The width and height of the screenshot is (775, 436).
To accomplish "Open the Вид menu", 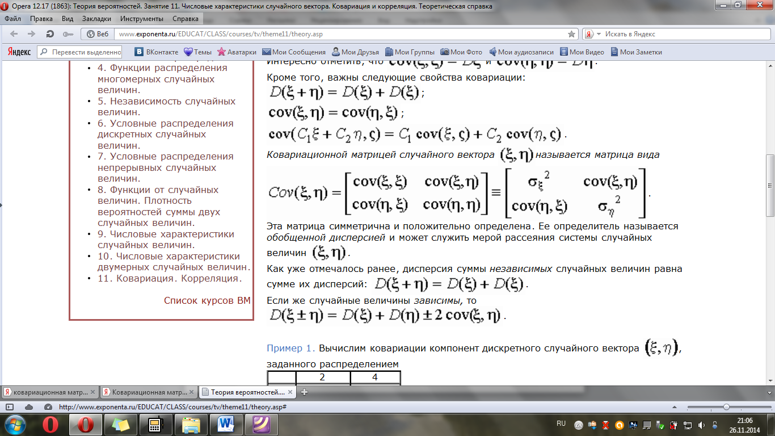I will click(x=68, y=18).
